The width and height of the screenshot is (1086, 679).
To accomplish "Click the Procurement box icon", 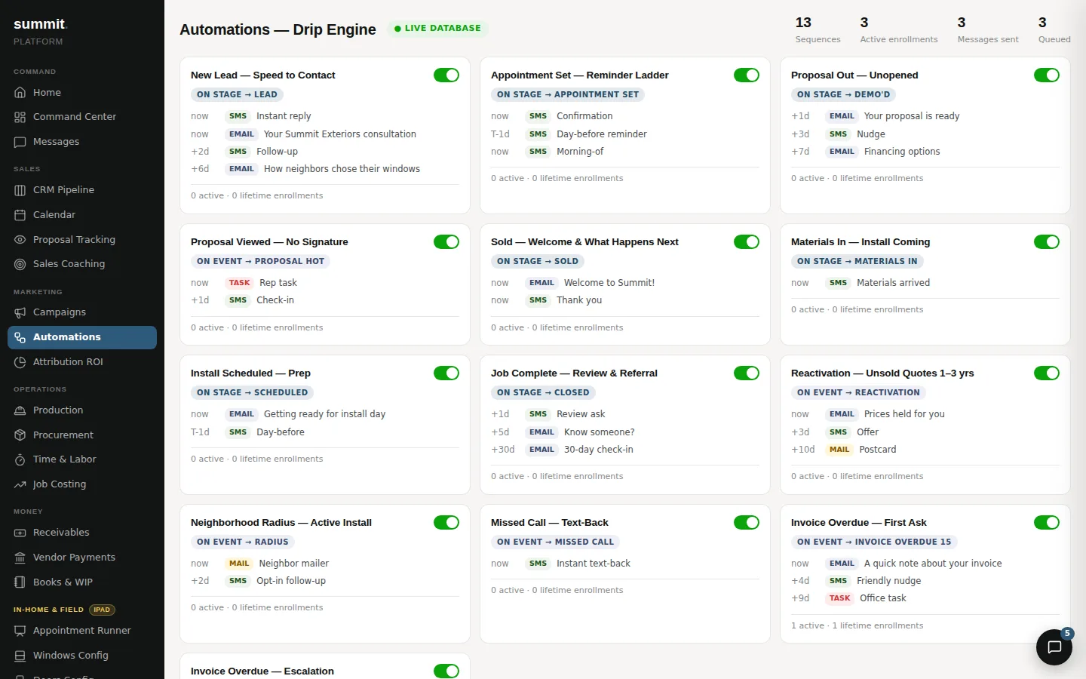I will 20,435.
